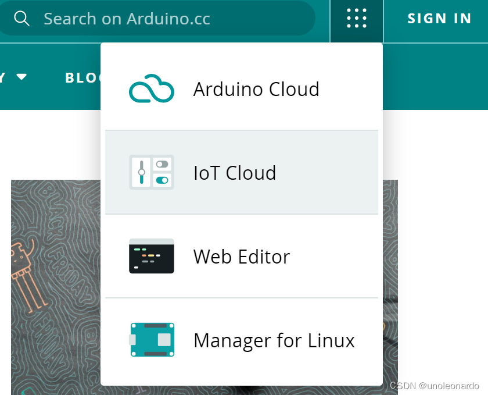This screenshot has height=395, width=488.
Task: Click the Manager for Linux board icon
Action: pos(152,340)
